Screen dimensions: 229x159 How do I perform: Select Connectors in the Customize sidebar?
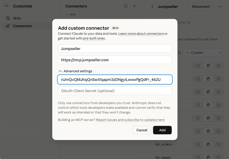point(22,26)
